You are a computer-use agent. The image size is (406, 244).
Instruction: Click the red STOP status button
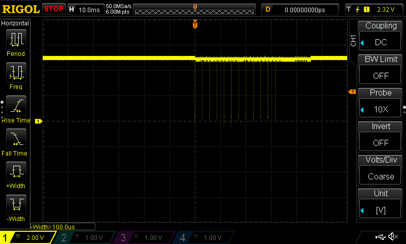click(54, 9)
